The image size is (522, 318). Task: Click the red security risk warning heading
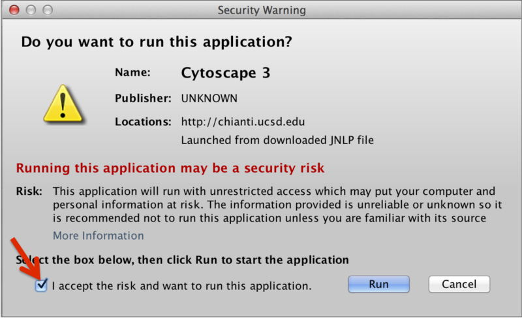(170, 168)
